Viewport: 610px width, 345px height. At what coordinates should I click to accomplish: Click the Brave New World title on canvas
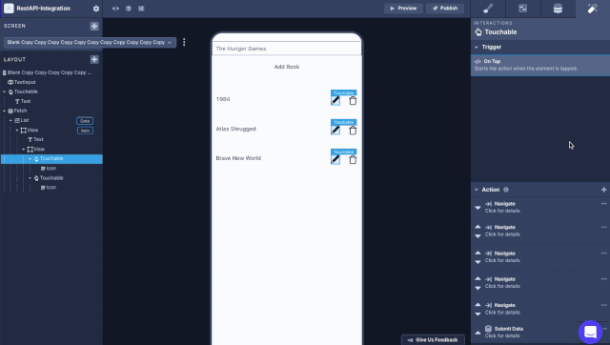tap(238, 158)
